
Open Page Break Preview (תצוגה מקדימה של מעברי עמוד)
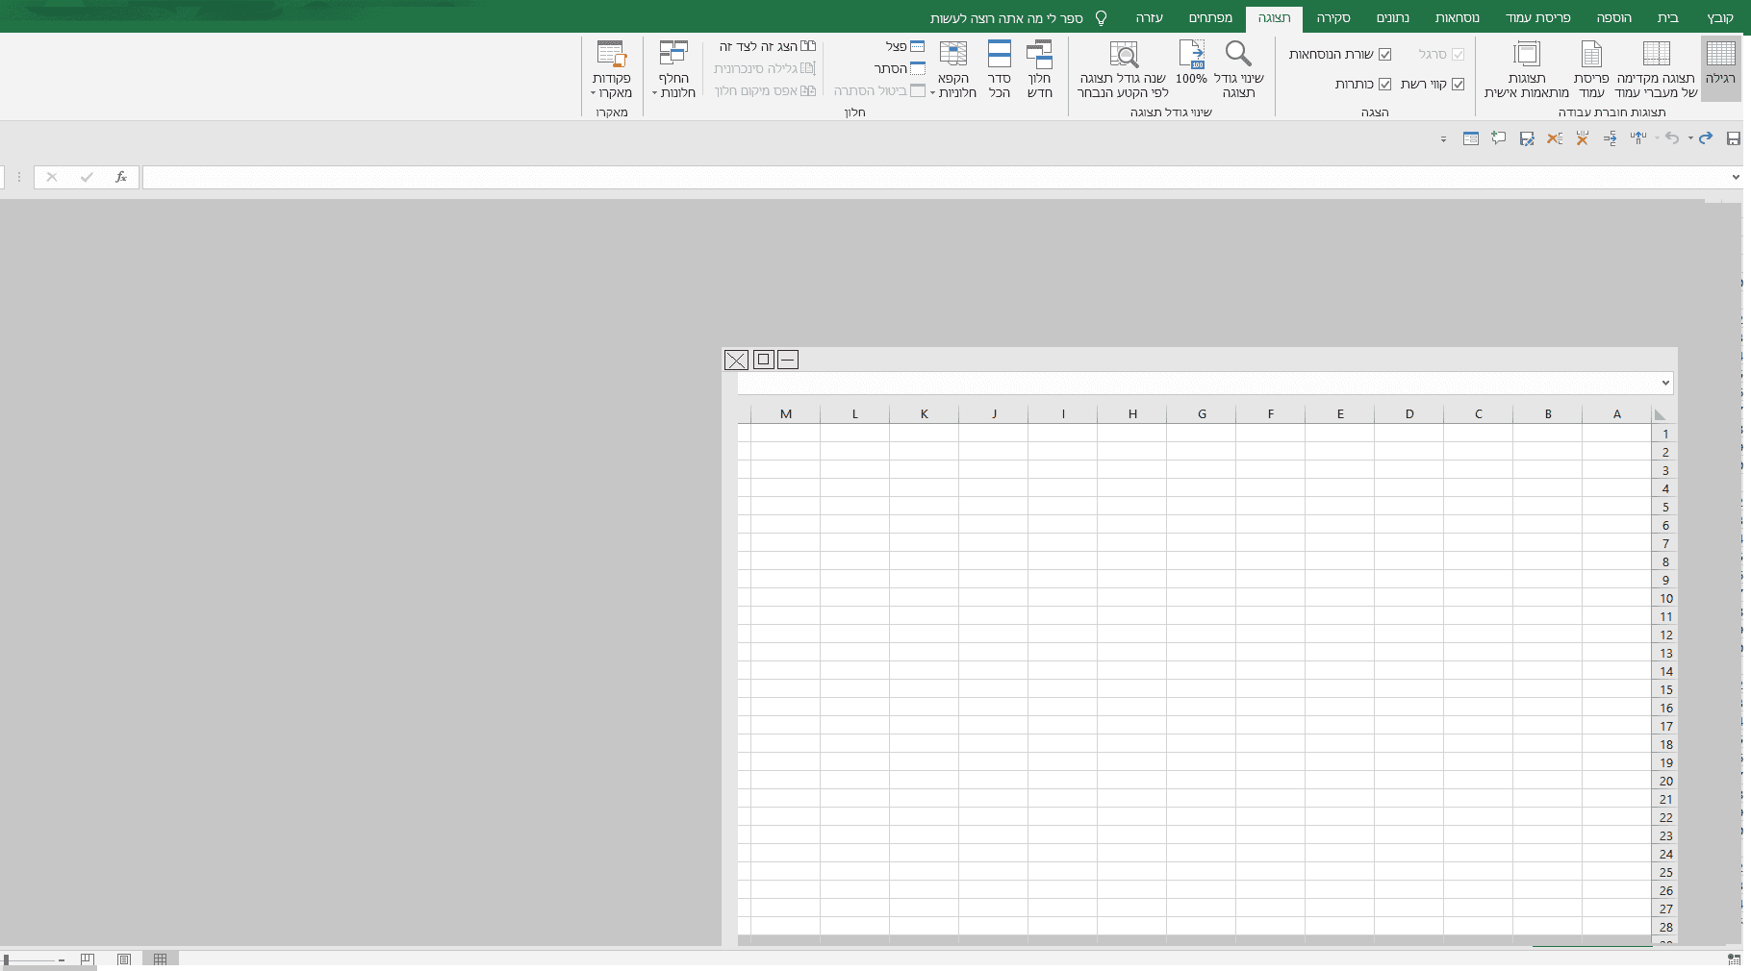1656,68
